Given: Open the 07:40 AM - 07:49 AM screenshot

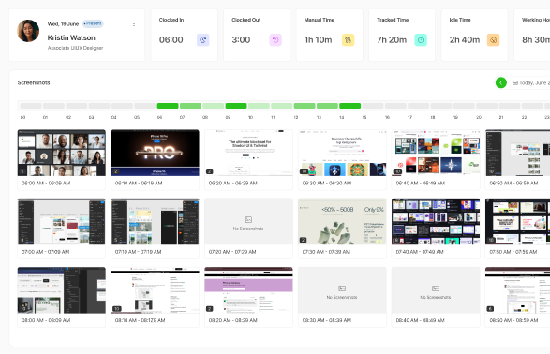Looking at the screenshot, I should coord(436,222).
